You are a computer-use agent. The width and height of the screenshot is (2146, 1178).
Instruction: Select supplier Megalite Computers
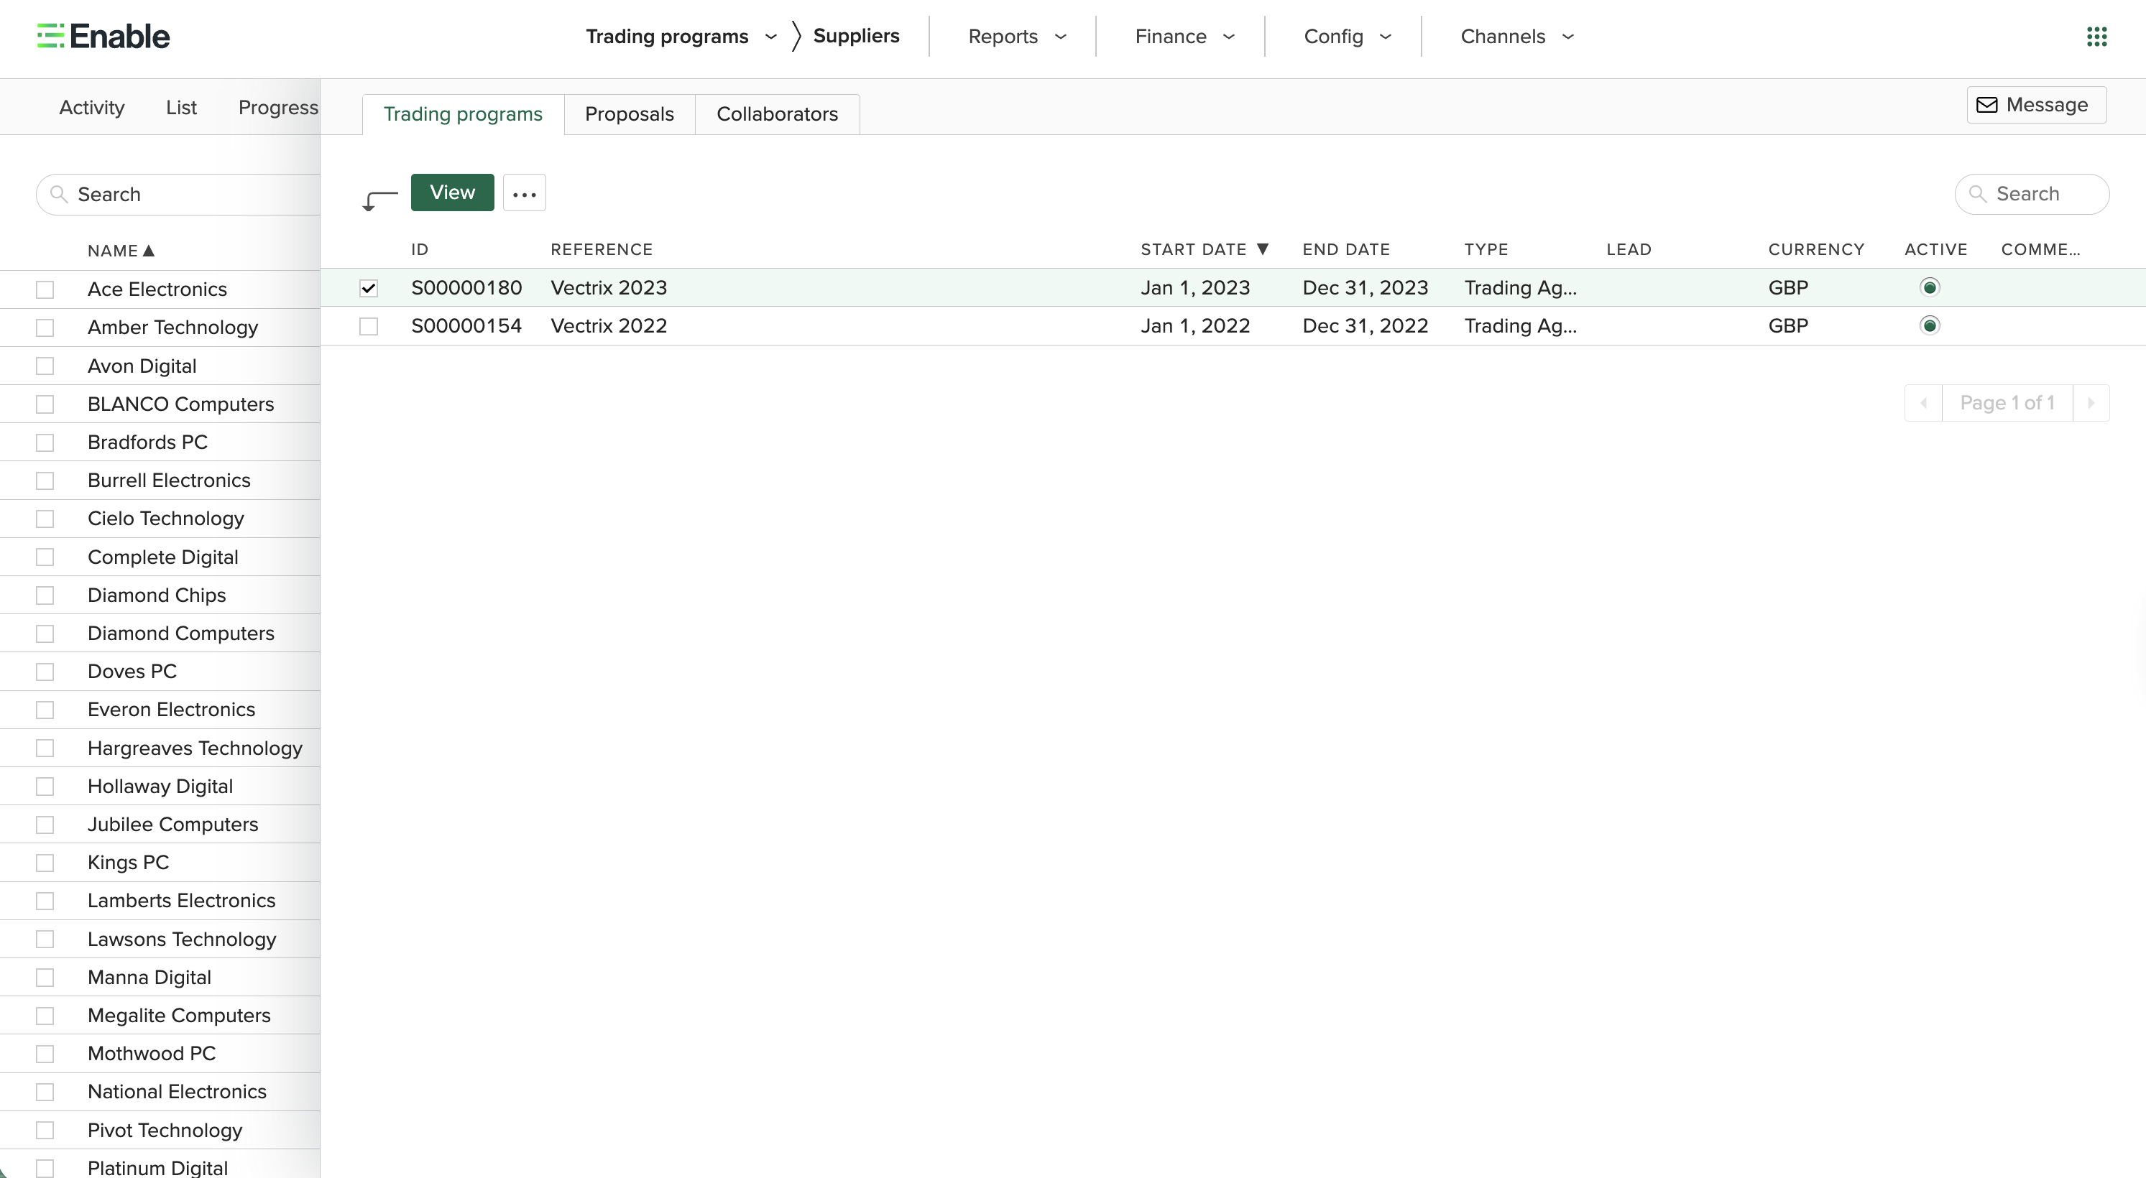179,1016
